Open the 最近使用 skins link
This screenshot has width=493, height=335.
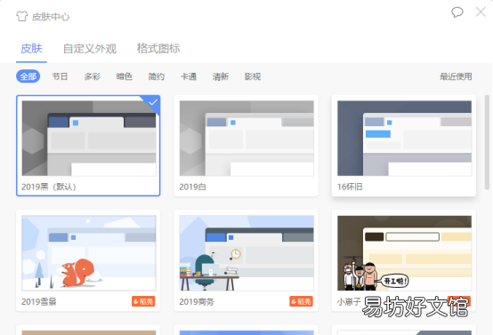point(456,76)
